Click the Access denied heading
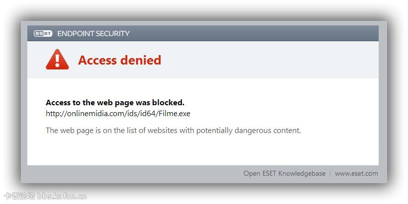 120,60
